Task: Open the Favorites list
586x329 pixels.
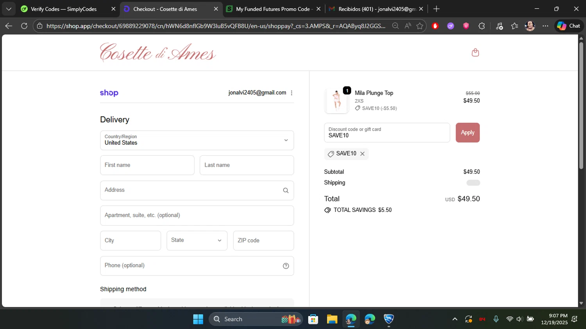Action: click(515, 26)
